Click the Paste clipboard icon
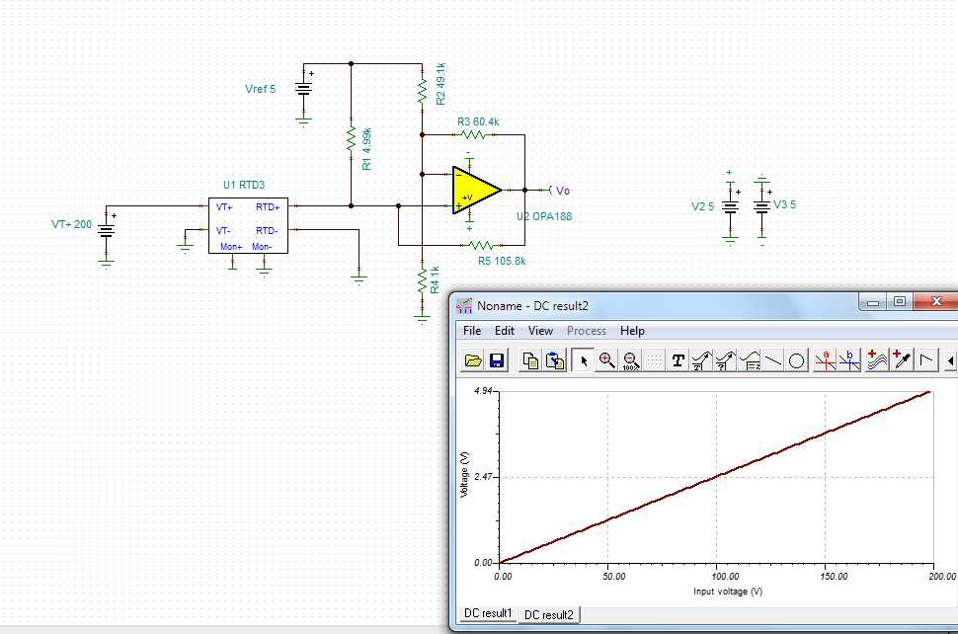The width and height of the screenshot is (958, 634). pos(555,361)
